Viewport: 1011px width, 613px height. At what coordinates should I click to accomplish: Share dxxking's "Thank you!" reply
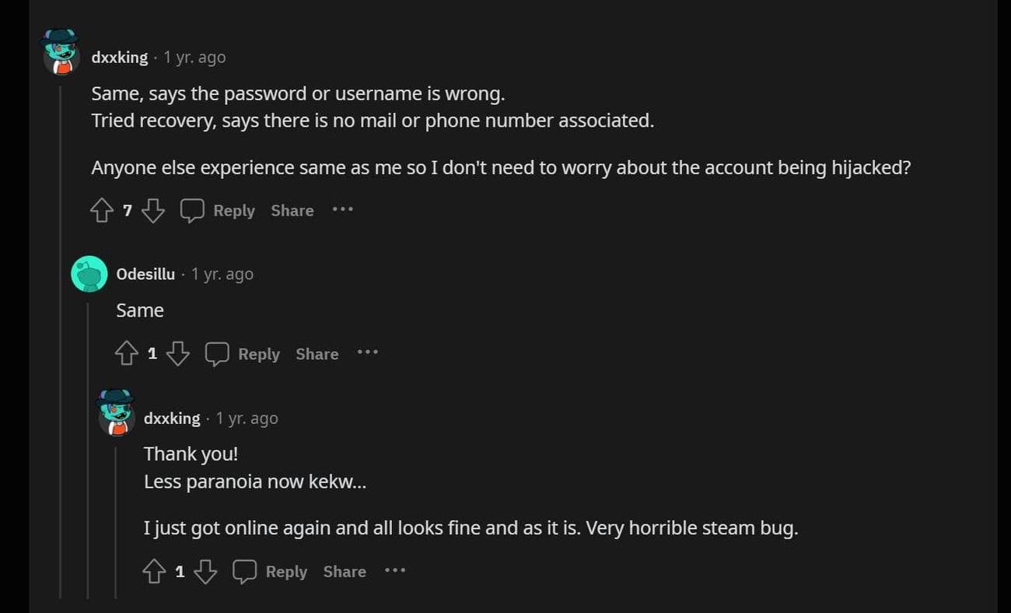click(345, 572)
